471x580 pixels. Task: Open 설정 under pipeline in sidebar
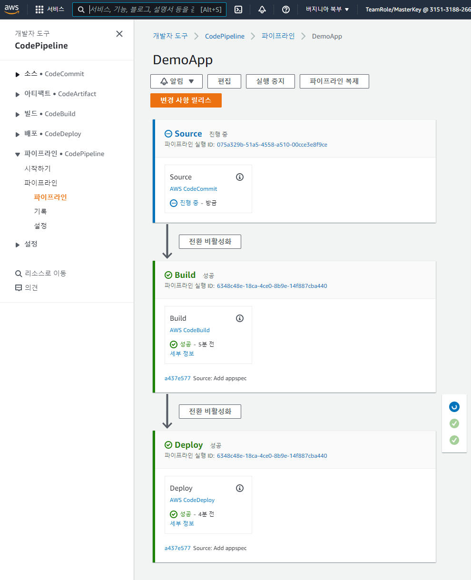[40, 226]
